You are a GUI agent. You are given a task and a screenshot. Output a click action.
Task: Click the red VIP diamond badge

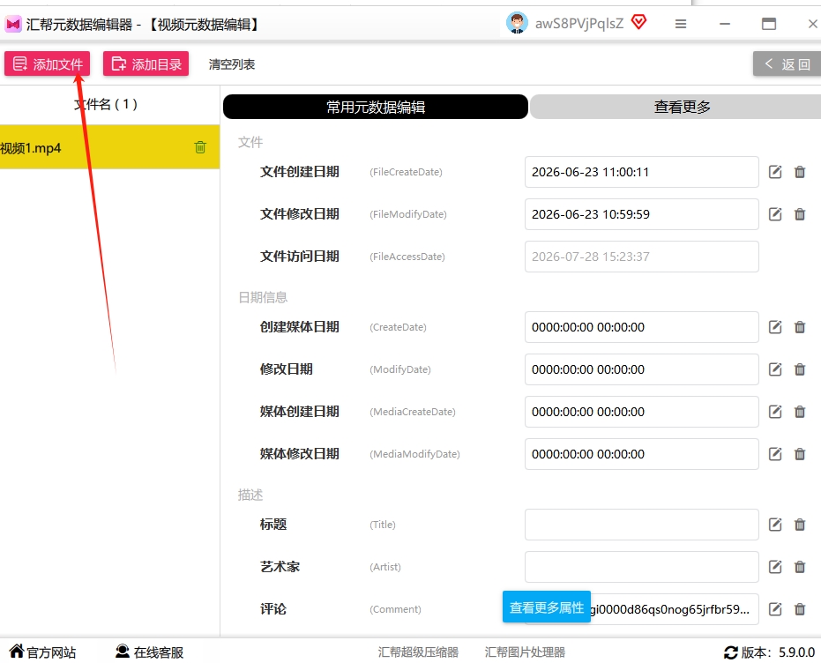638,22
